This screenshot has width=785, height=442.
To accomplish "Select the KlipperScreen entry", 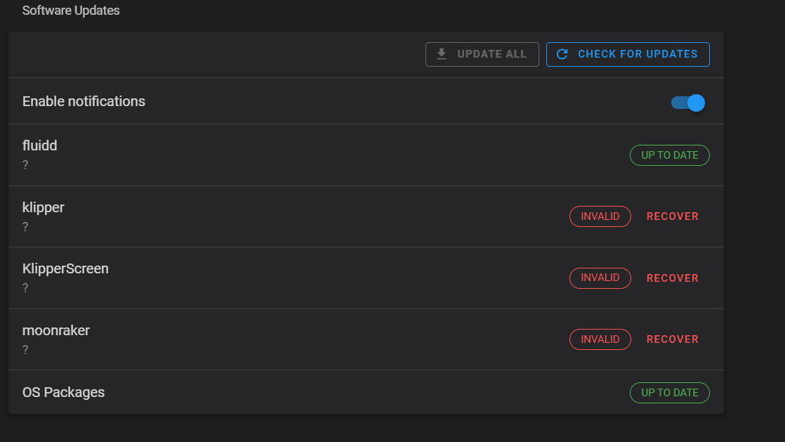I will coord(281,277).
